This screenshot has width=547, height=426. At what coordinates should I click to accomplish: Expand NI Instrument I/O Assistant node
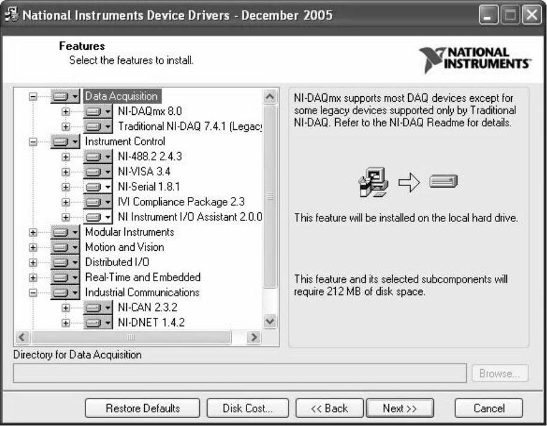tap(66, 217)
